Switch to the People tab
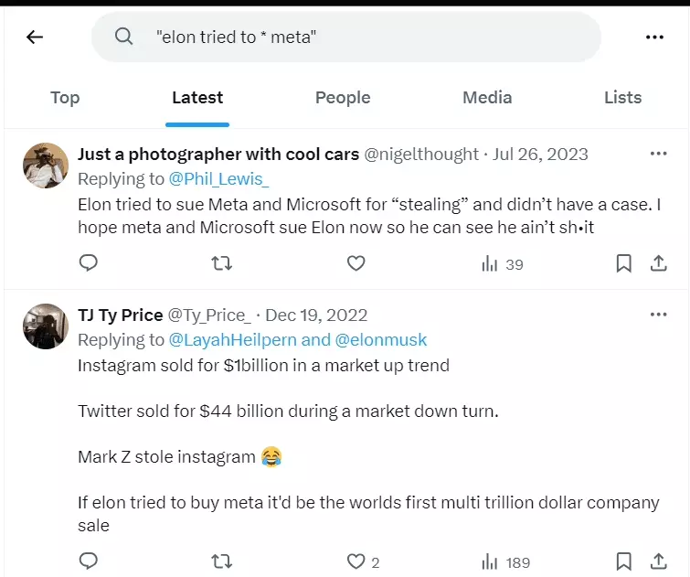Screen dimensions: 690x577 click(x=343, y=98)
